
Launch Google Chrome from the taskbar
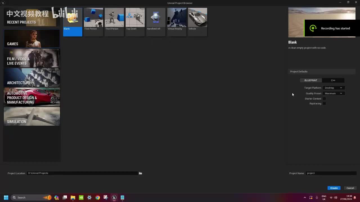tap(98, 198)
